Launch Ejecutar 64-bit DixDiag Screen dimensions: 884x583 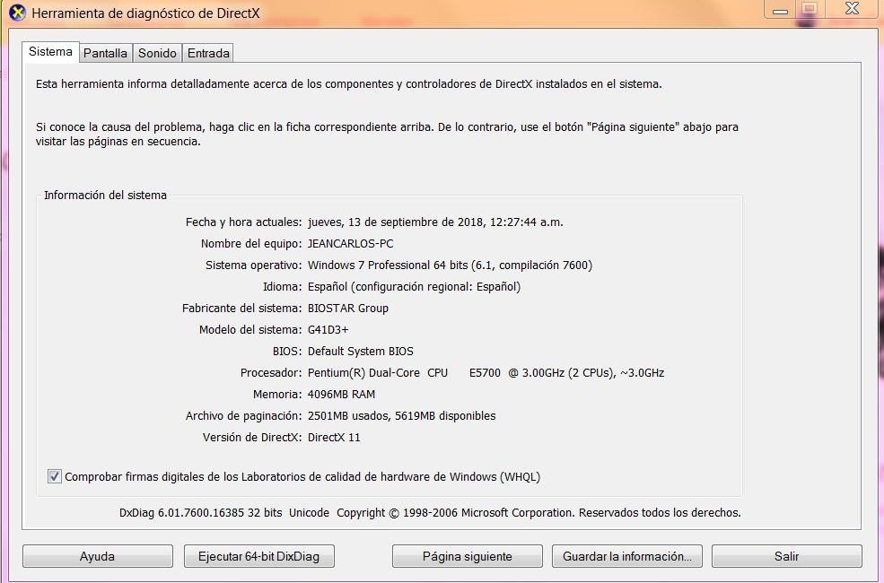point(258,556)
